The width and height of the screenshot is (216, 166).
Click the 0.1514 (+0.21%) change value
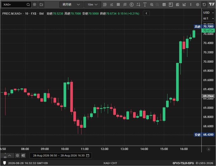click(129, 13)
